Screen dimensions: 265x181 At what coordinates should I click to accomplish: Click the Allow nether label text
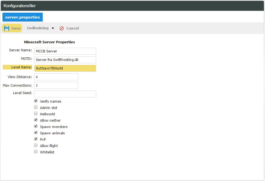(x=50, y=120)
